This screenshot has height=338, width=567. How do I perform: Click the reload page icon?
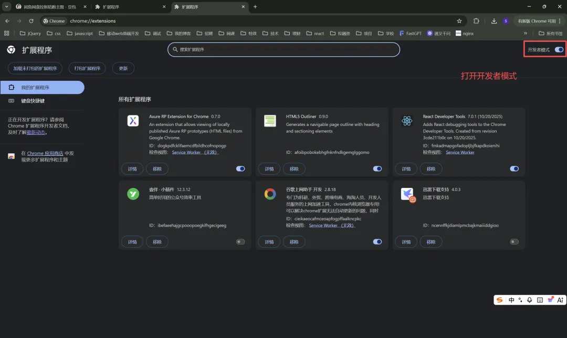click(x=31, y=21)
